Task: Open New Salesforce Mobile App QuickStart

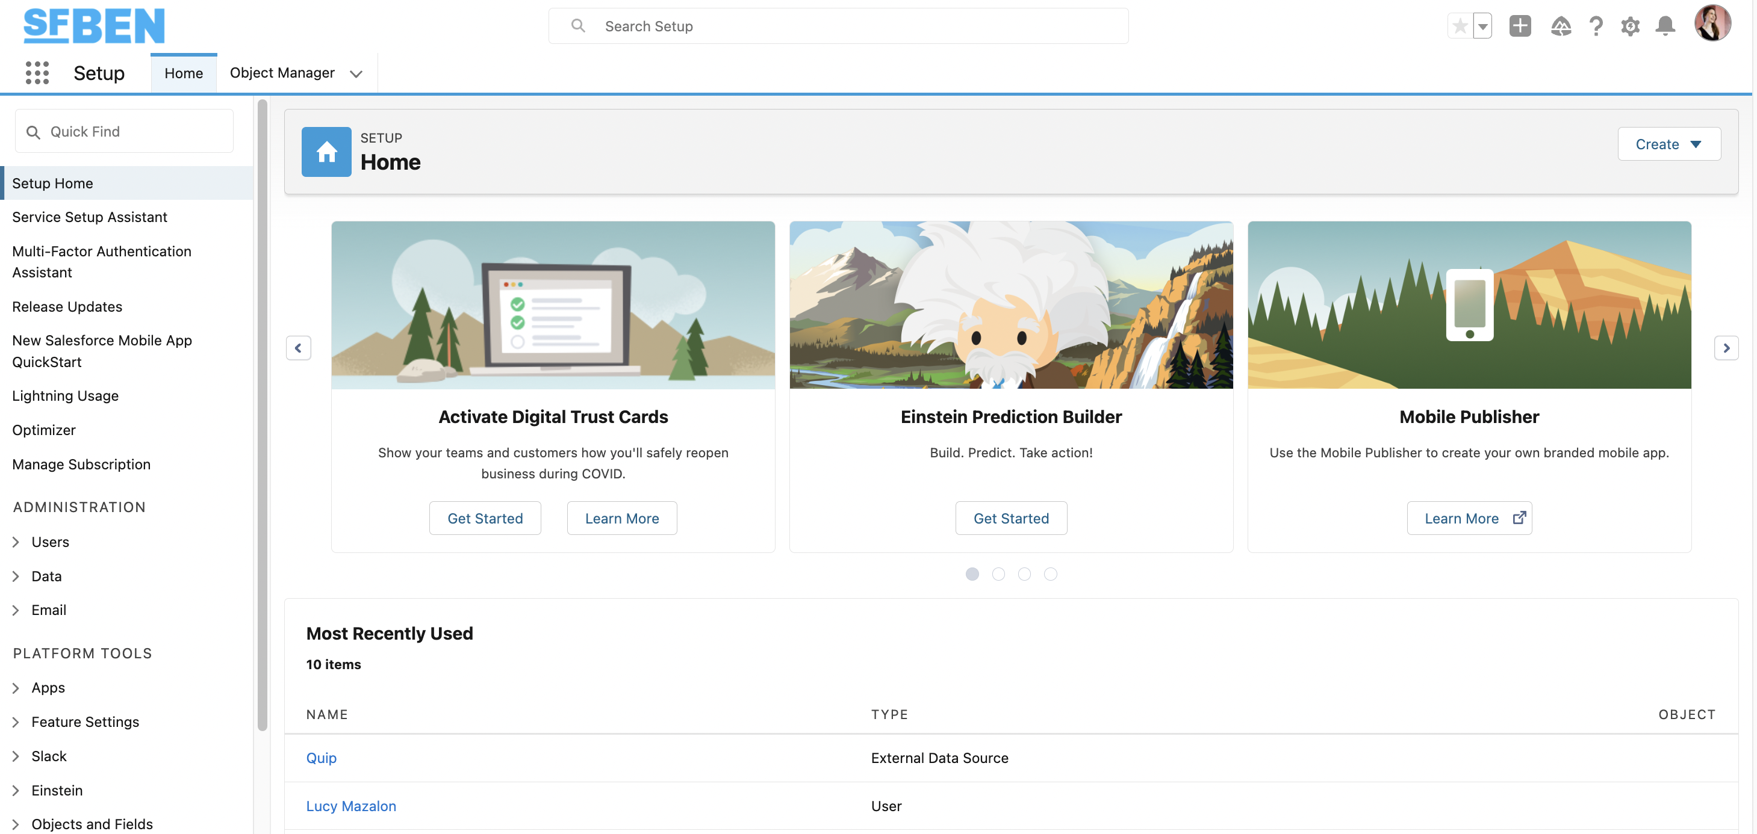Action: pos(102,351)
